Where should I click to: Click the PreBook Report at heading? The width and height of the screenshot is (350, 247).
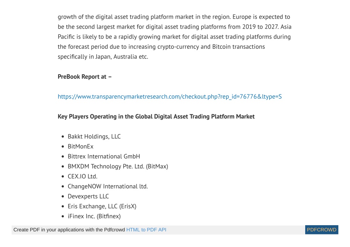tap(85, 76)
